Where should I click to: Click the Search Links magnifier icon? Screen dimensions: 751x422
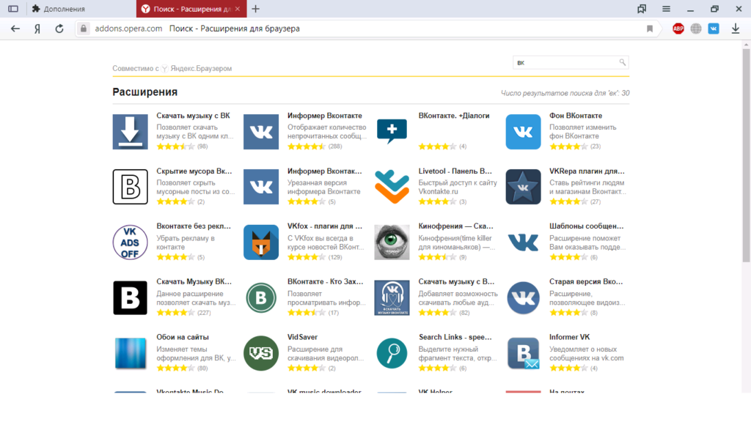click(392, 353)
